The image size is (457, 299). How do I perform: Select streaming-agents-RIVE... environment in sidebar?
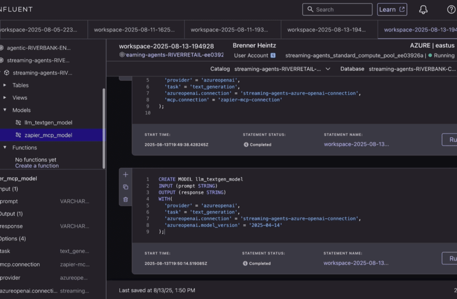[38, 60]
